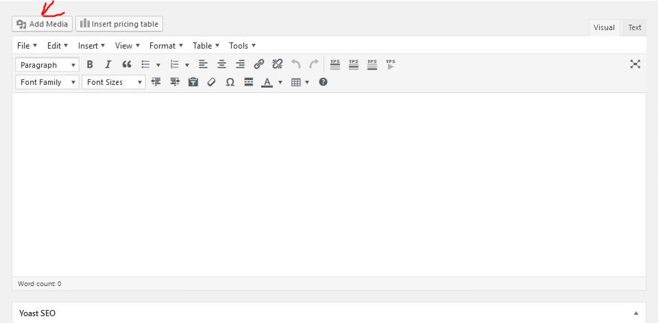Insert a numbered list

(x=175, y=64)
